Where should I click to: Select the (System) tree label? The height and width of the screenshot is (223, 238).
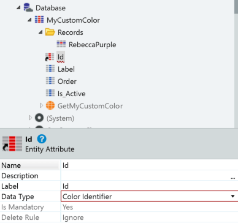coord(60,118)
